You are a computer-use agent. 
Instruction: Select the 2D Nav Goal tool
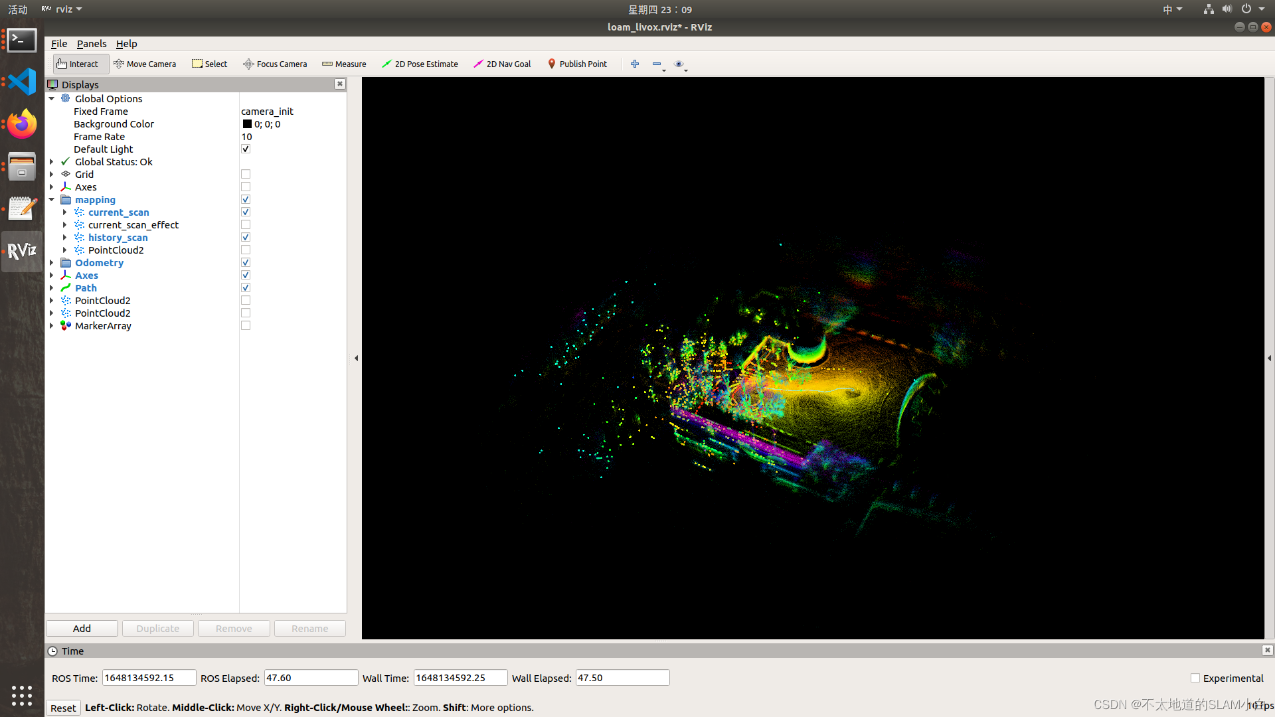(x=502, y=64)
